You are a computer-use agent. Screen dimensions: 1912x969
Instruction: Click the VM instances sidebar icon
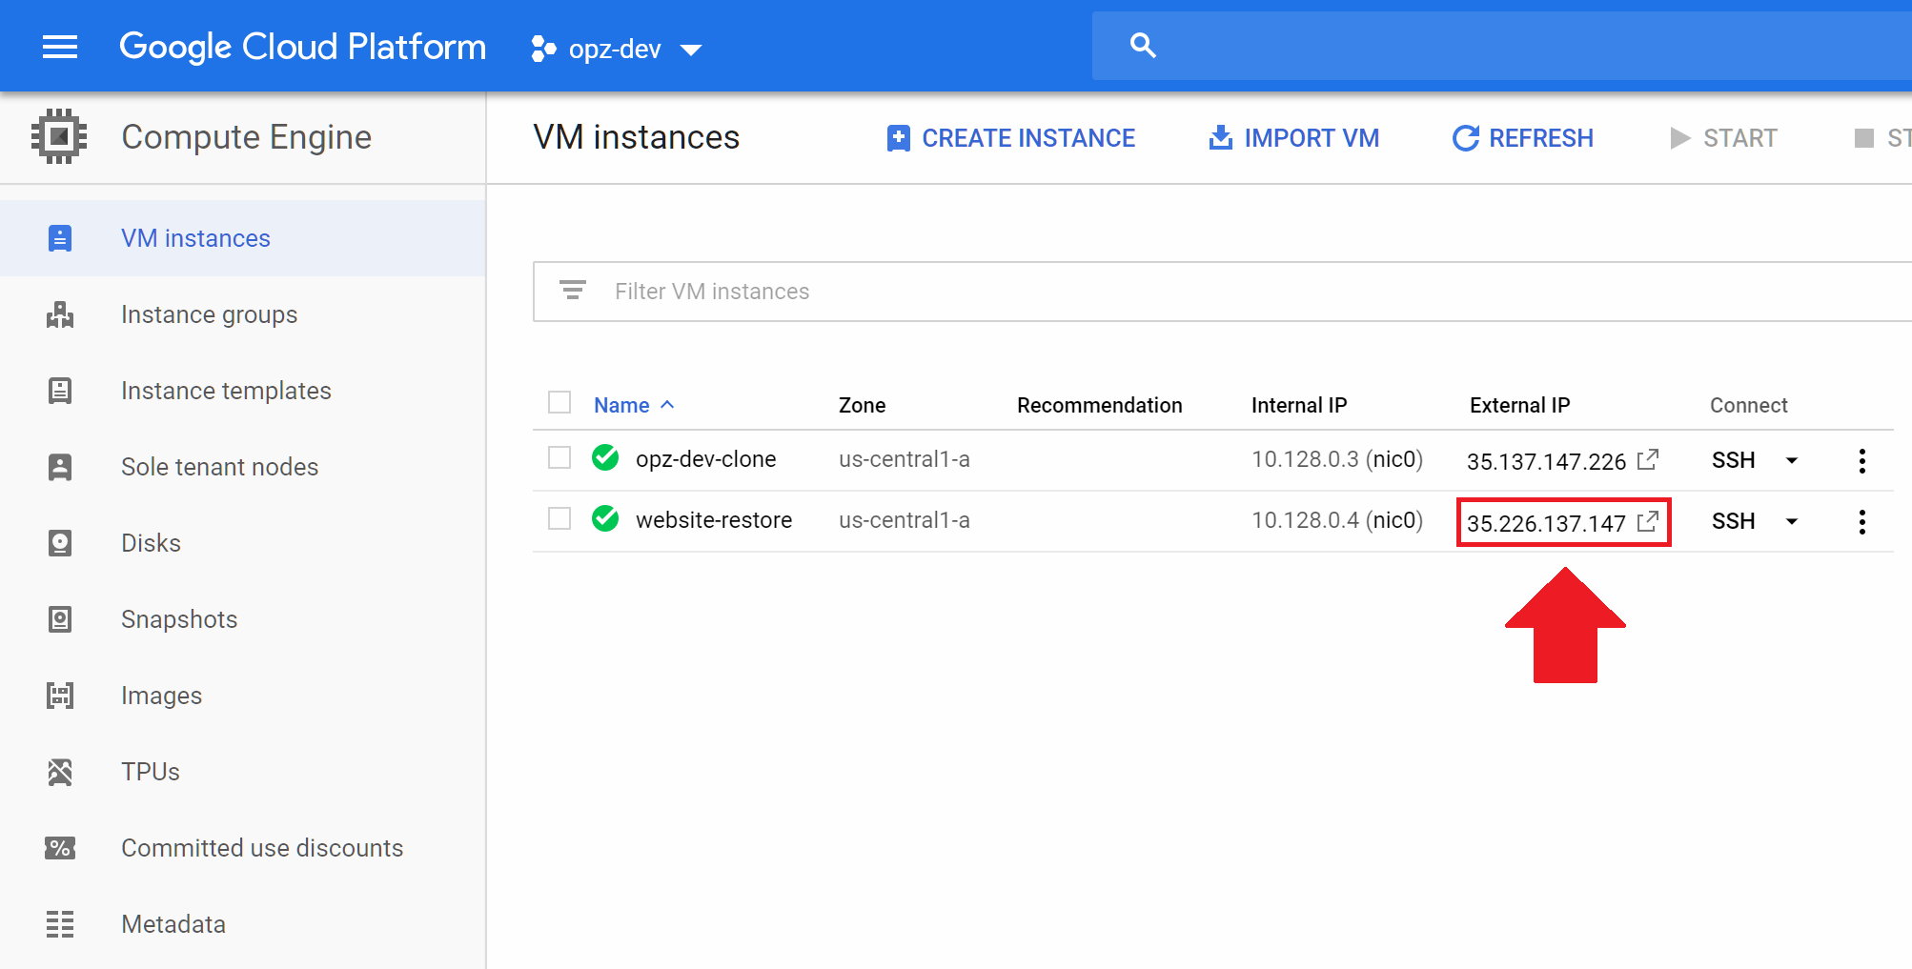[x=60, y=238]
